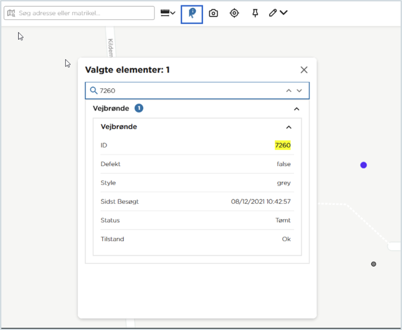Viewport: 402px width, 330px height.
Task: Click the Sidst Besøgt date value
Action: coord(261,201)
